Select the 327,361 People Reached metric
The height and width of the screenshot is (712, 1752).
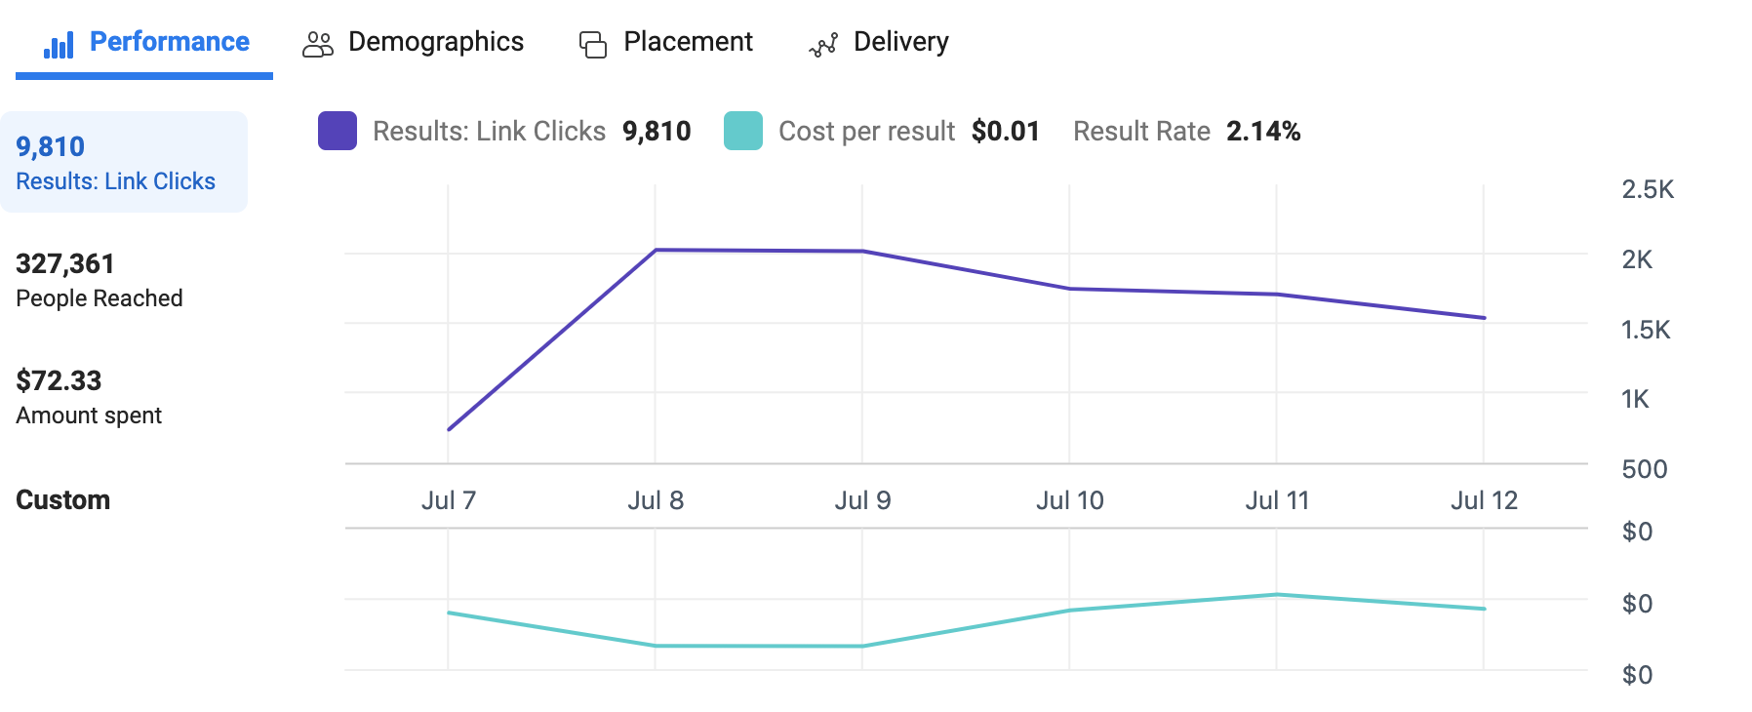click(x=100, y=279)
